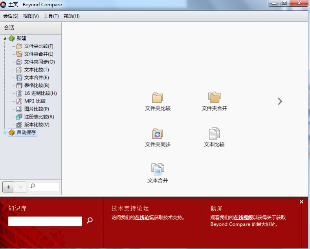The height and width of the screenshot is (249, 310).
Task: Collapse the 新建 tree node
Action: (5, 38)
